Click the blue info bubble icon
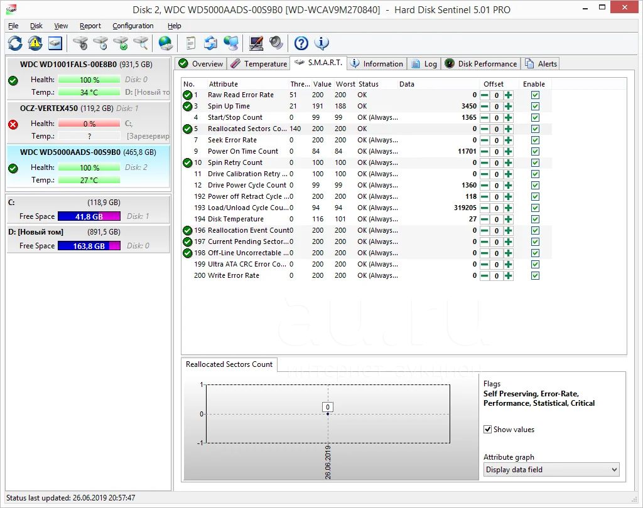 pos(321,43)
